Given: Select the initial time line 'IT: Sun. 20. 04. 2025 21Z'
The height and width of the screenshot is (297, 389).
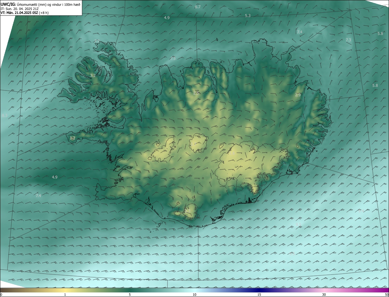Looking at the screenshot, I should coord(19,9).
